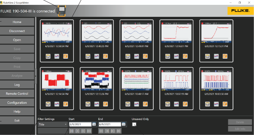Jump End date to last with skip-forward button

[119, 131]
